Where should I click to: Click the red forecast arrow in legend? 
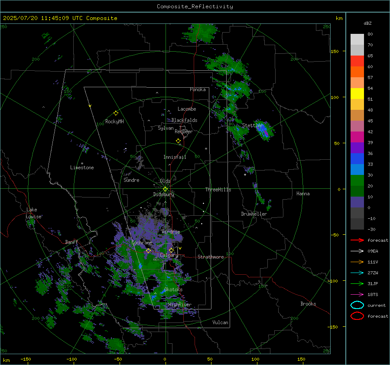coord(357,240)
